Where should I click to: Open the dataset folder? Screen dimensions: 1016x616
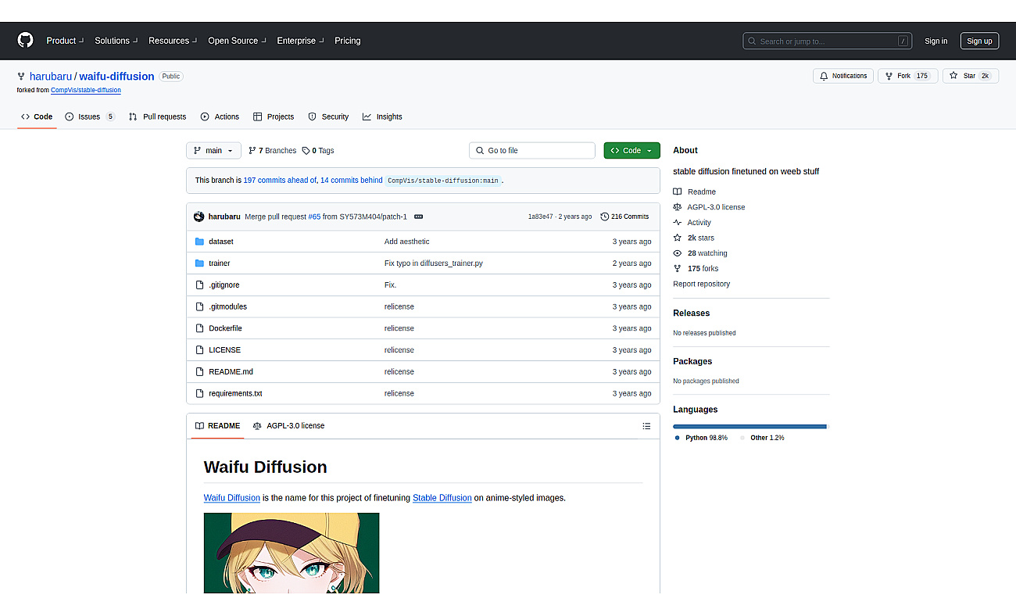(x=221, y=242)
